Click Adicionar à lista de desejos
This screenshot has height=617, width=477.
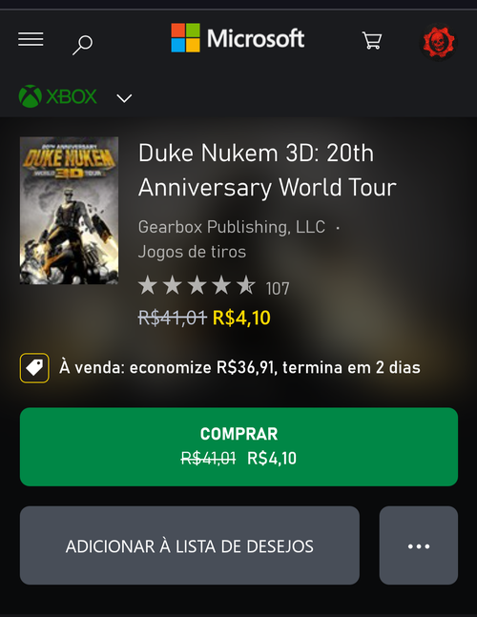[x=190, y=545]
